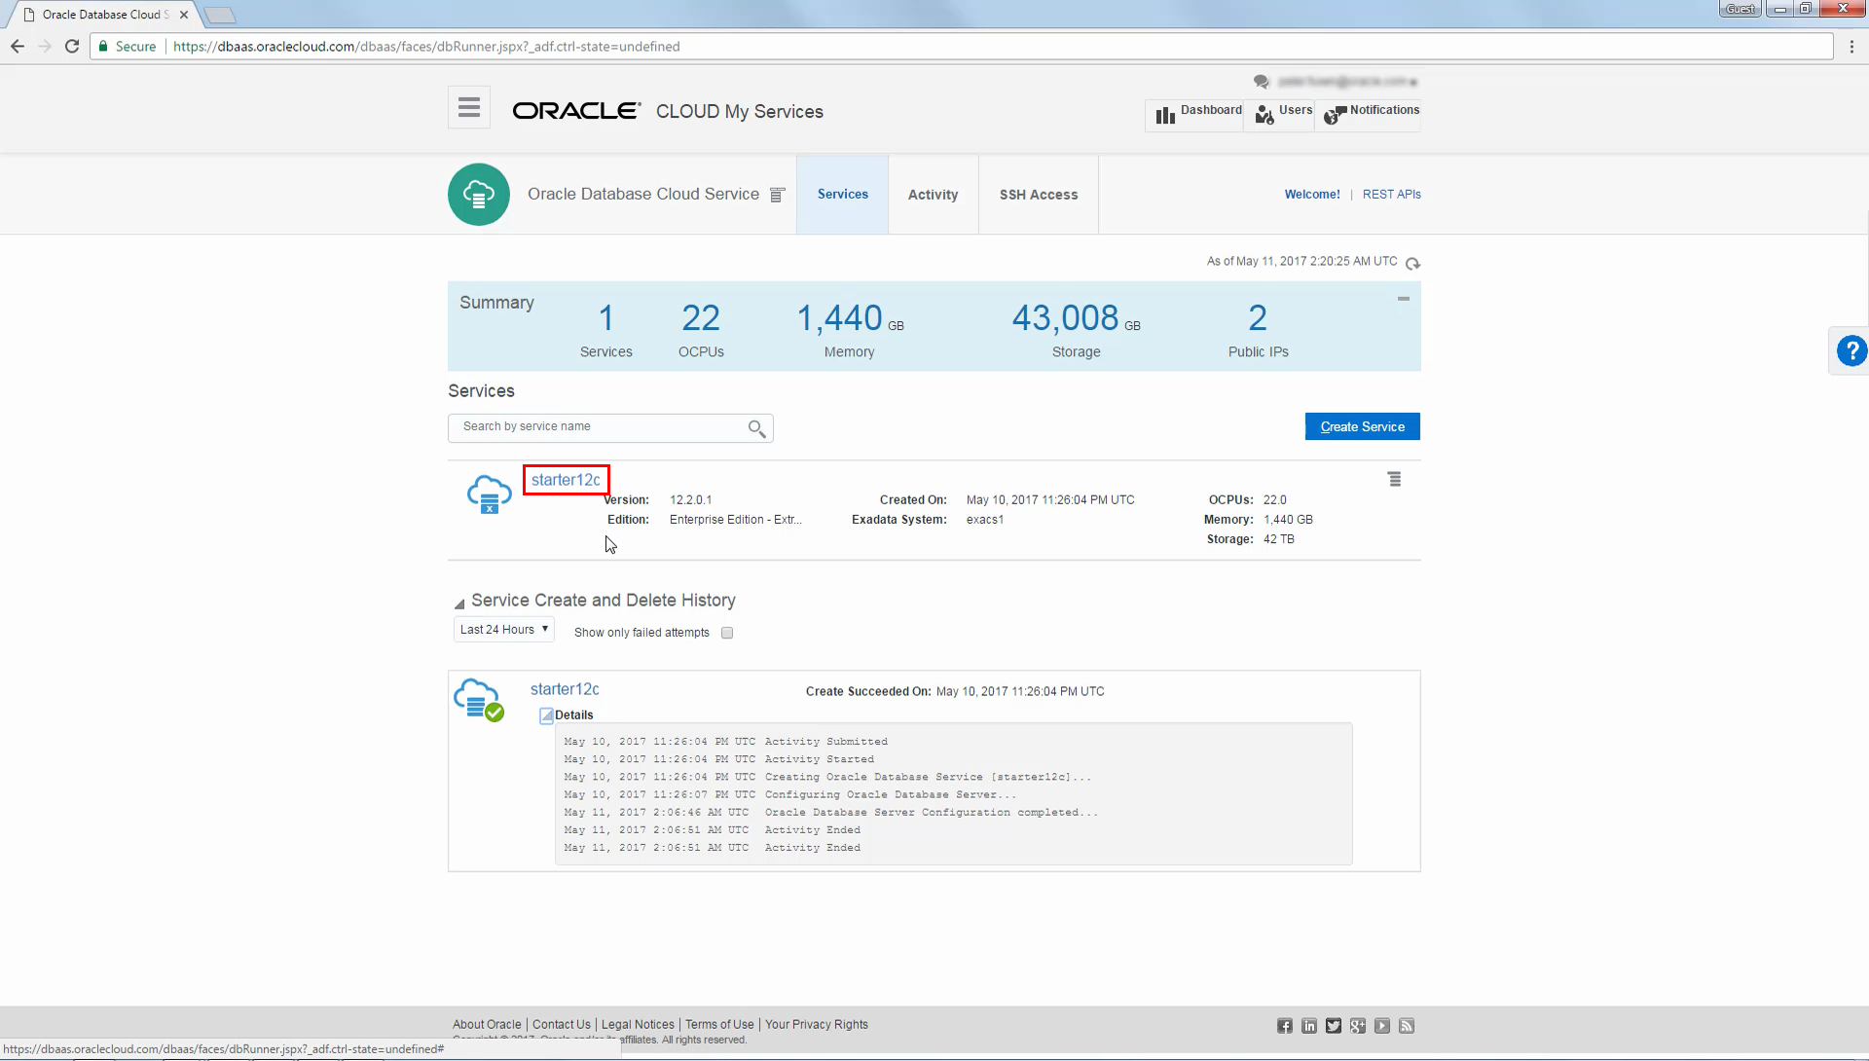Click the browser address bar URL

(x=426, y=47)
